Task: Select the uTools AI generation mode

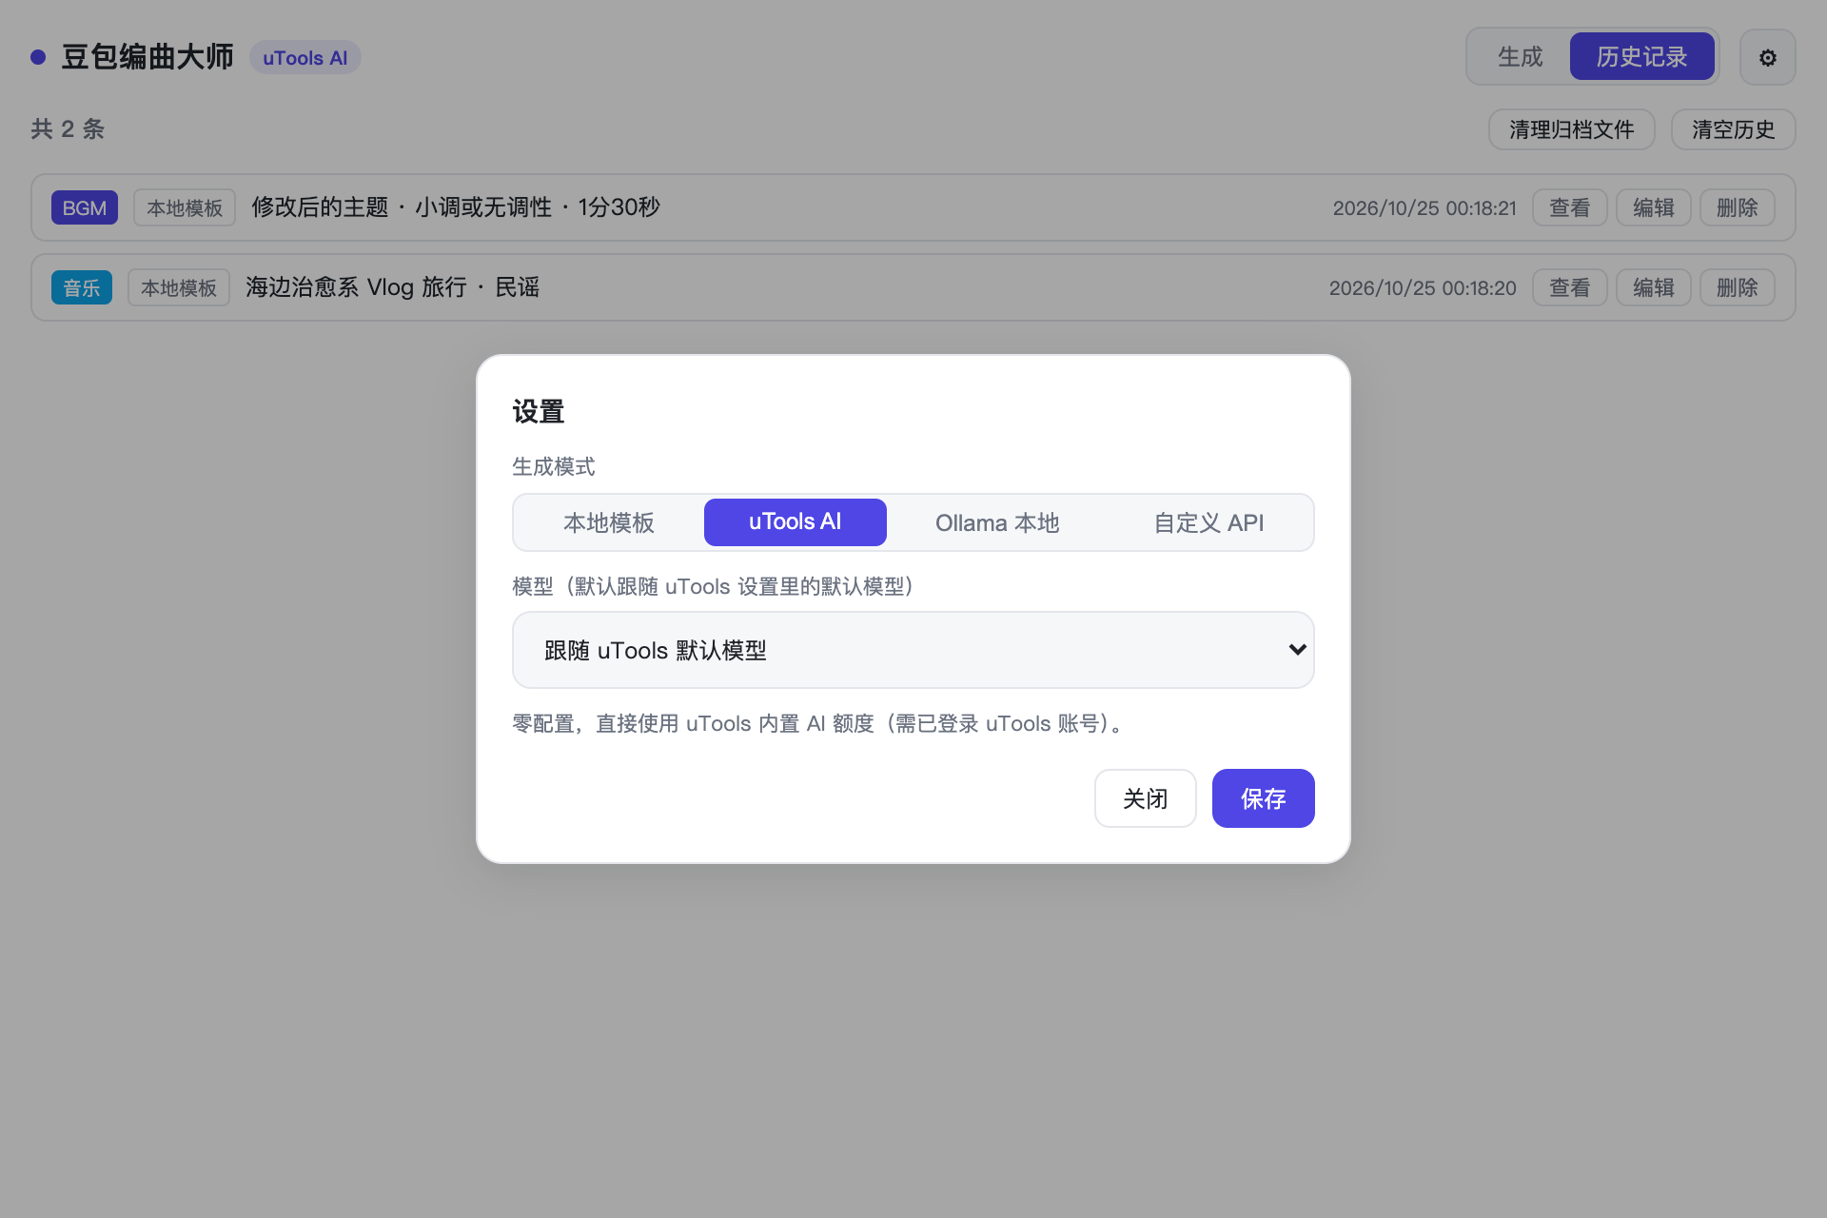Action: [x=796, y=522]
